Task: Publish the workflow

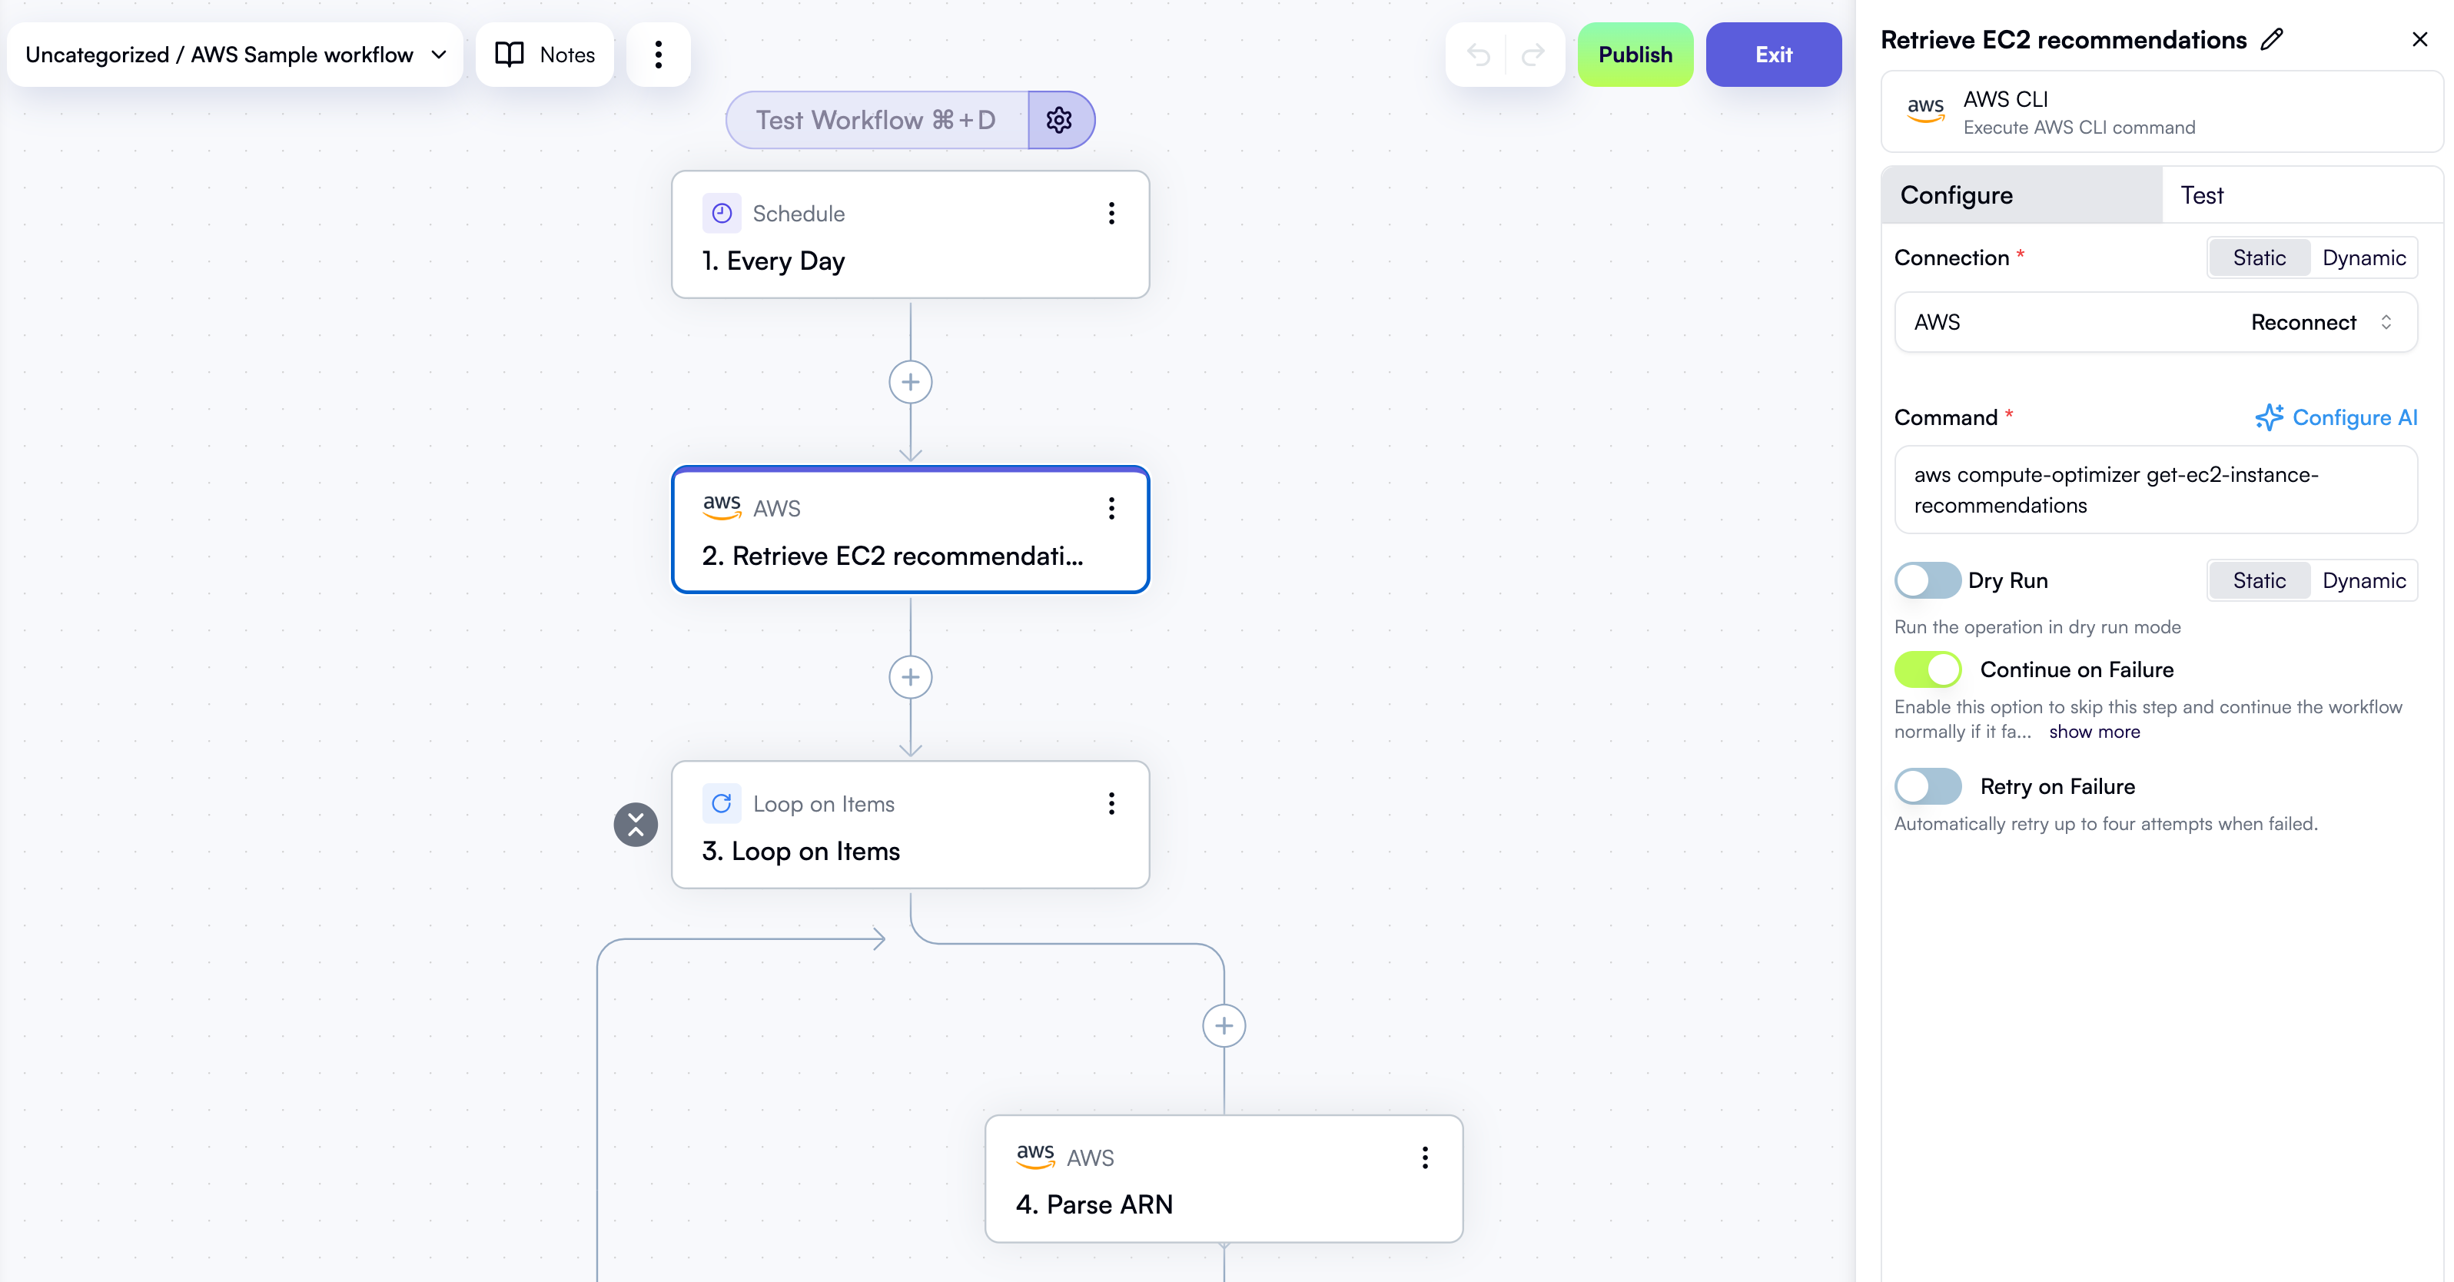Action: (1634, 55)
